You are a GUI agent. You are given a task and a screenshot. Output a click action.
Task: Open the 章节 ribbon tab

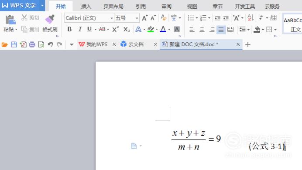click(217, 7)
